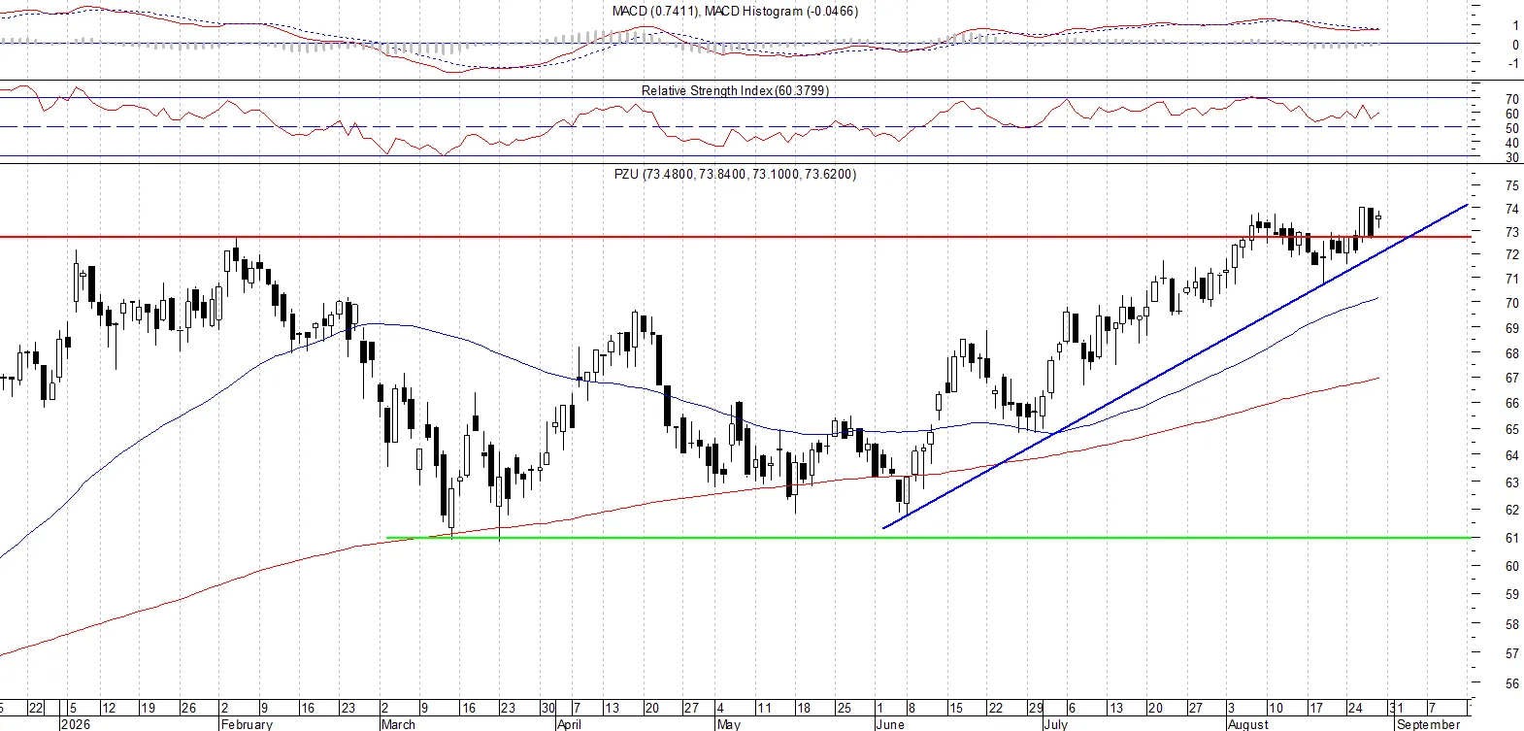Click the "August" month label
This screenshot has width=1524, height=731.
point(1247,724)
